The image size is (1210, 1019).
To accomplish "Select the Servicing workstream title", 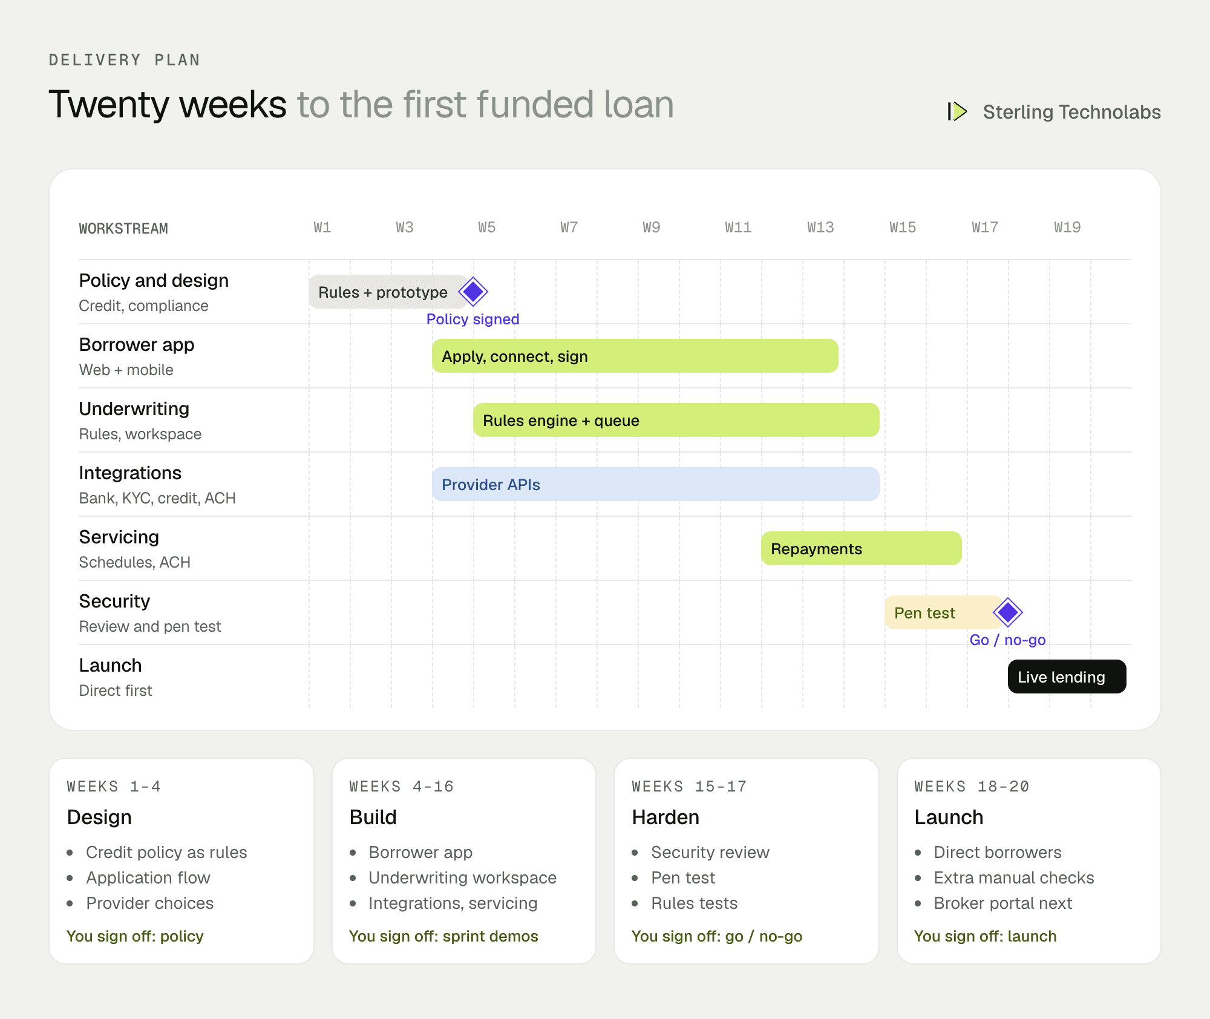I will (x=119, y=537).
